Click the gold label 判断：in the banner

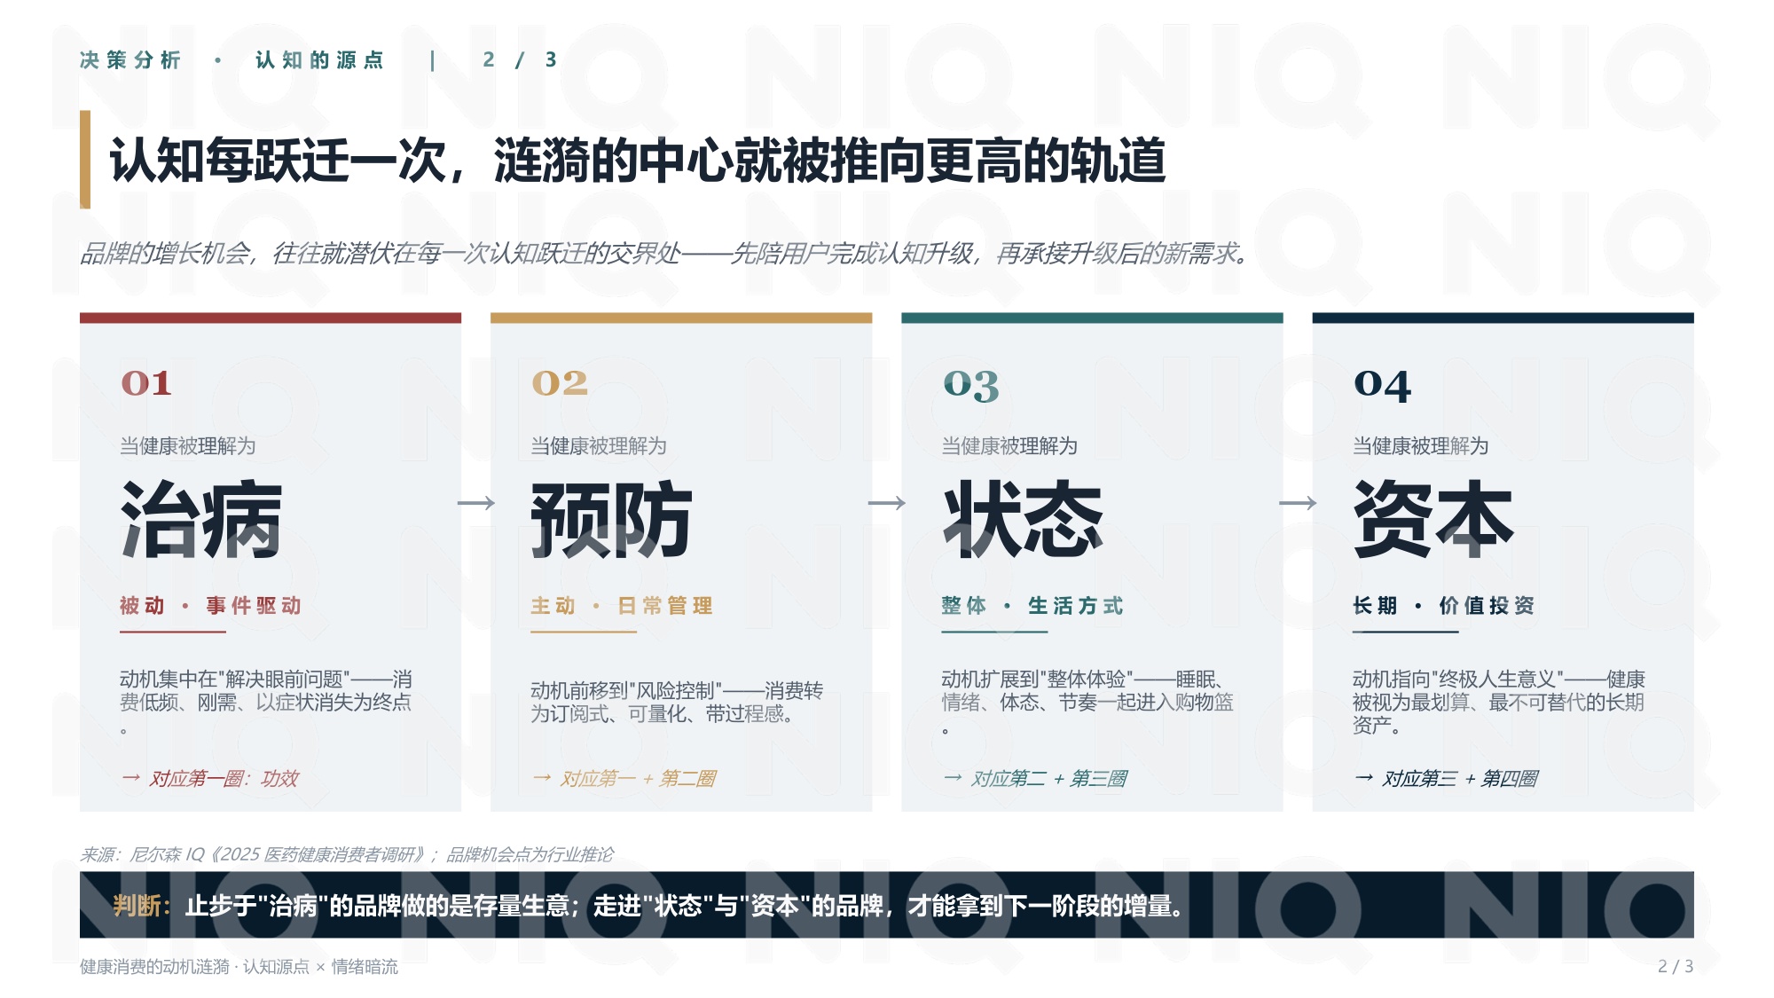click(x=142, y=906)
